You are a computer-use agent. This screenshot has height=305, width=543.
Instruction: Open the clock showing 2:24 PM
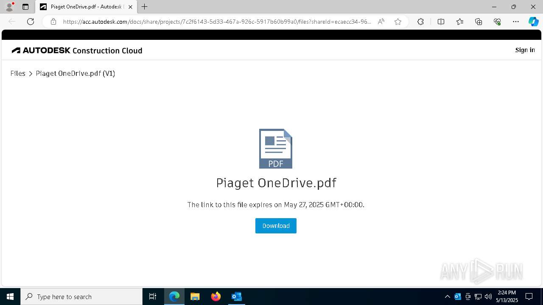(x=507, y=297)
